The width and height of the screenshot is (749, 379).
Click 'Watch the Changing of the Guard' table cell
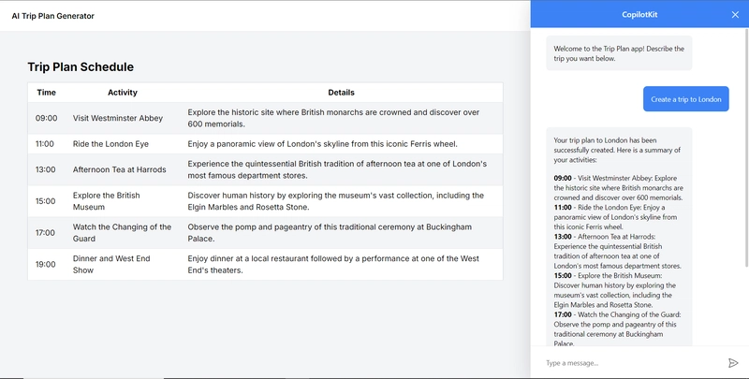[x=122, y=233]
